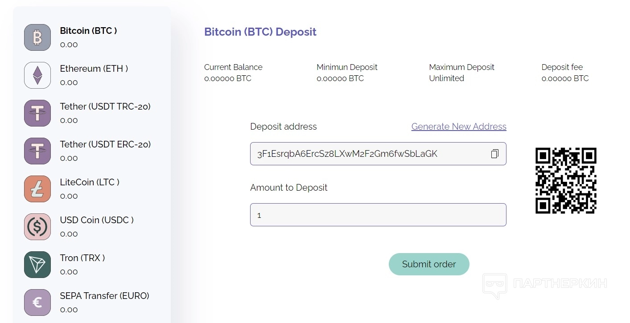The width and height of the screenshot is (630, 323).
Task: Select Ethereum (ETH) from the wallet list
Action: pyautogui.click(x=94, y=69)
